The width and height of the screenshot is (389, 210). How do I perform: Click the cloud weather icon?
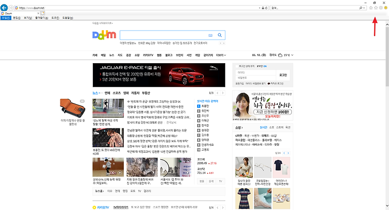(280, 55)
